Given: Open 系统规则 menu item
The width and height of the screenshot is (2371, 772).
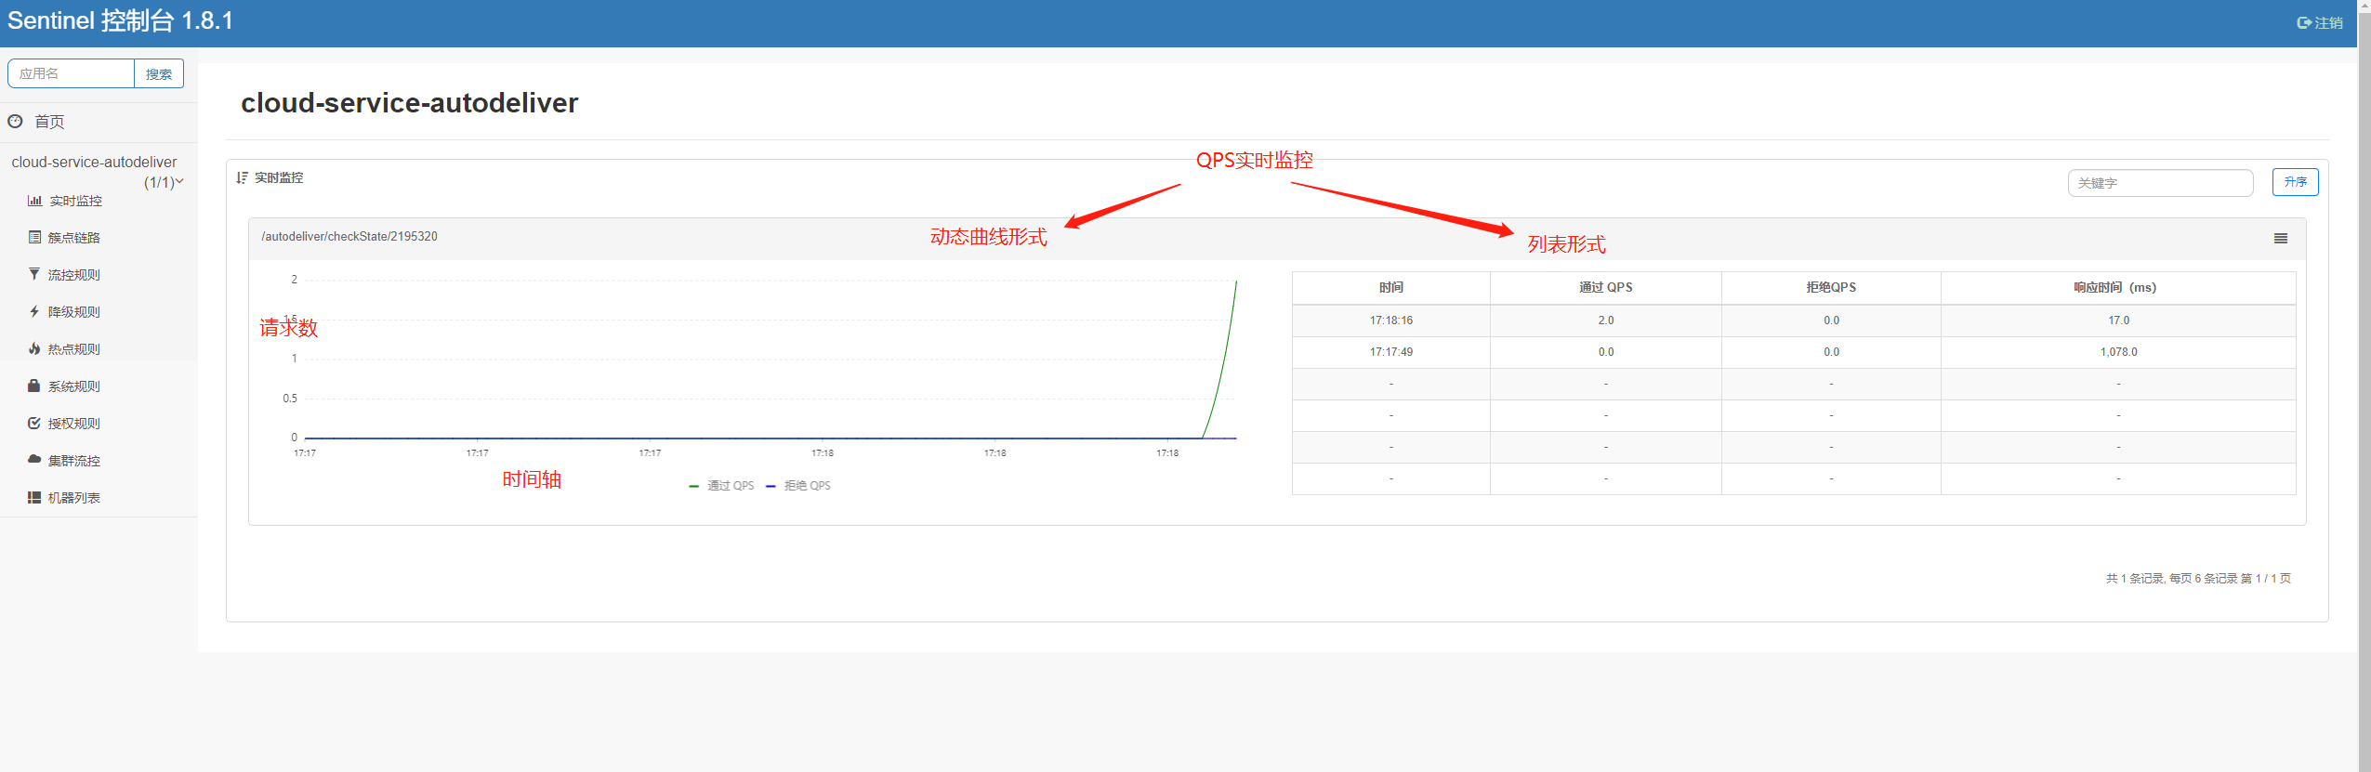Looking at the screenshot, I should (x=74, y=386).
